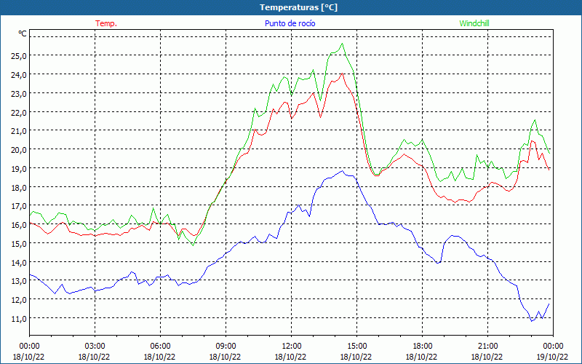This screenshot has width=582, height=364.
Task: Click the 17,0 y-axis value
Action: click(x=19, y=206)
